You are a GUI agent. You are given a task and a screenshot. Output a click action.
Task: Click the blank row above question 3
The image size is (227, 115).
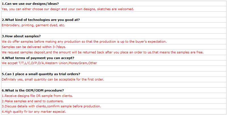click(x=114, y=31)
